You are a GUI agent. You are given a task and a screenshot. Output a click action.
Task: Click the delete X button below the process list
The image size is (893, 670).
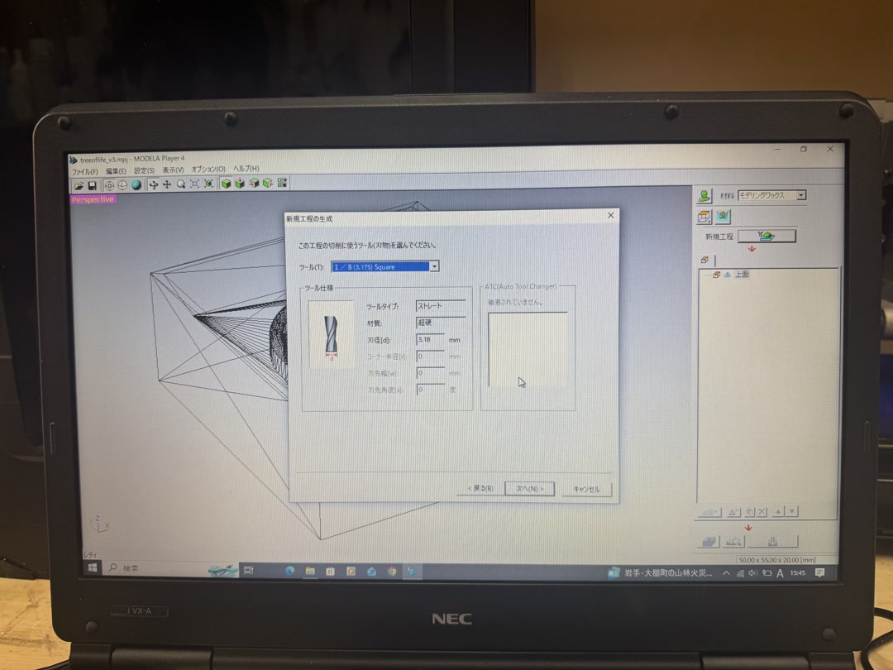762,512
